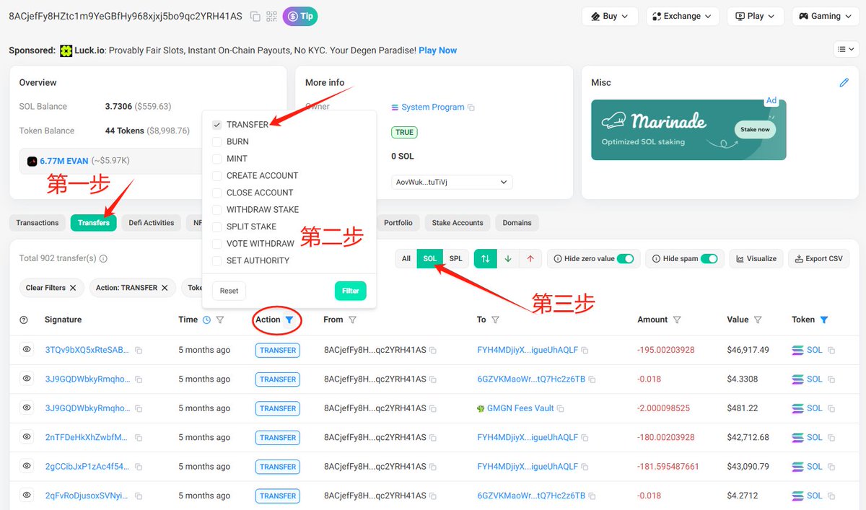Screen dimensions: 866x510
Task: Remove the Action: TRANSFER filter chip
Action: (x=165, y=288)
